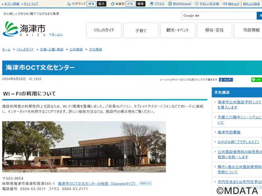
Task: Click the blue search button
Action: coord(259,16)
